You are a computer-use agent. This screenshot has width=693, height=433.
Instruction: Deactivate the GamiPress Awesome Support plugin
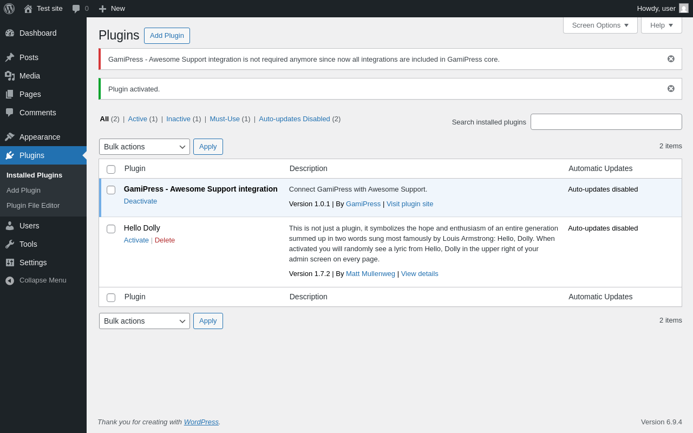140,201
